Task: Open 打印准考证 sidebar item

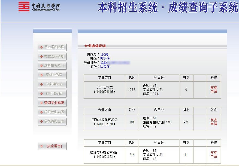Action: coord(52,93)
